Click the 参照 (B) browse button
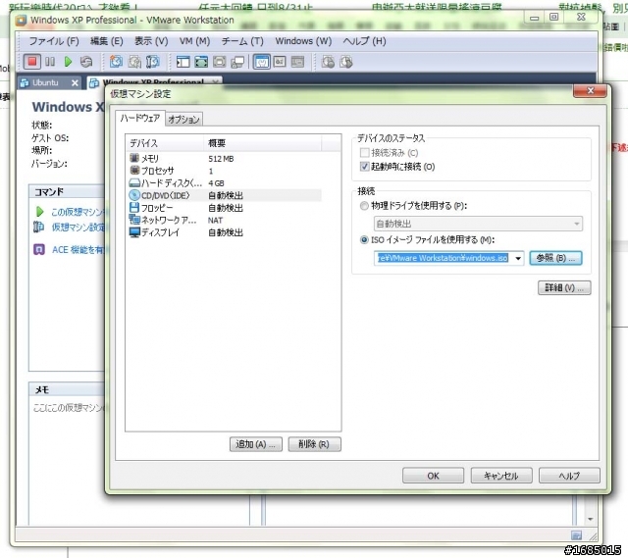Image resolution: width=628 pixels, height=558 pixels. [555, 258]
